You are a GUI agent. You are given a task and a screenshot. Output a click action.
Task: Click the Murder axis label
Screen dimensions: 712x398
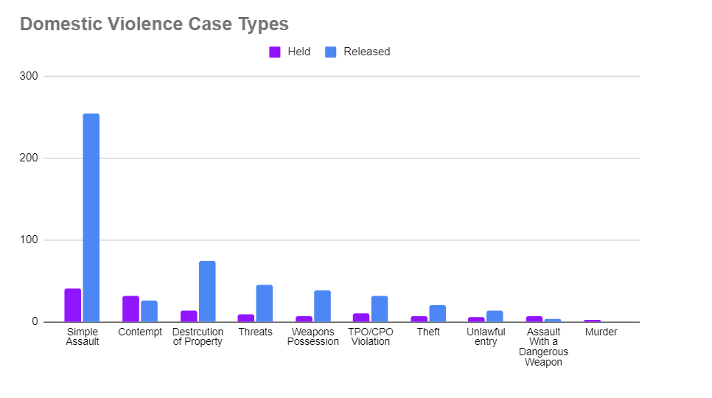pos(601,332)
